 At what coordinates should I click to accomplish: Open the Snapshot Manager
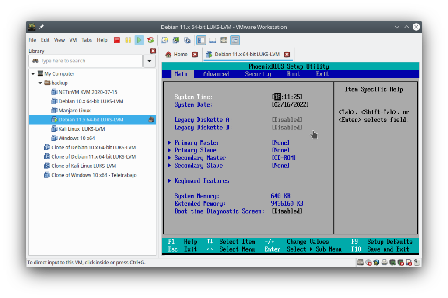click(x=187, y=40)
